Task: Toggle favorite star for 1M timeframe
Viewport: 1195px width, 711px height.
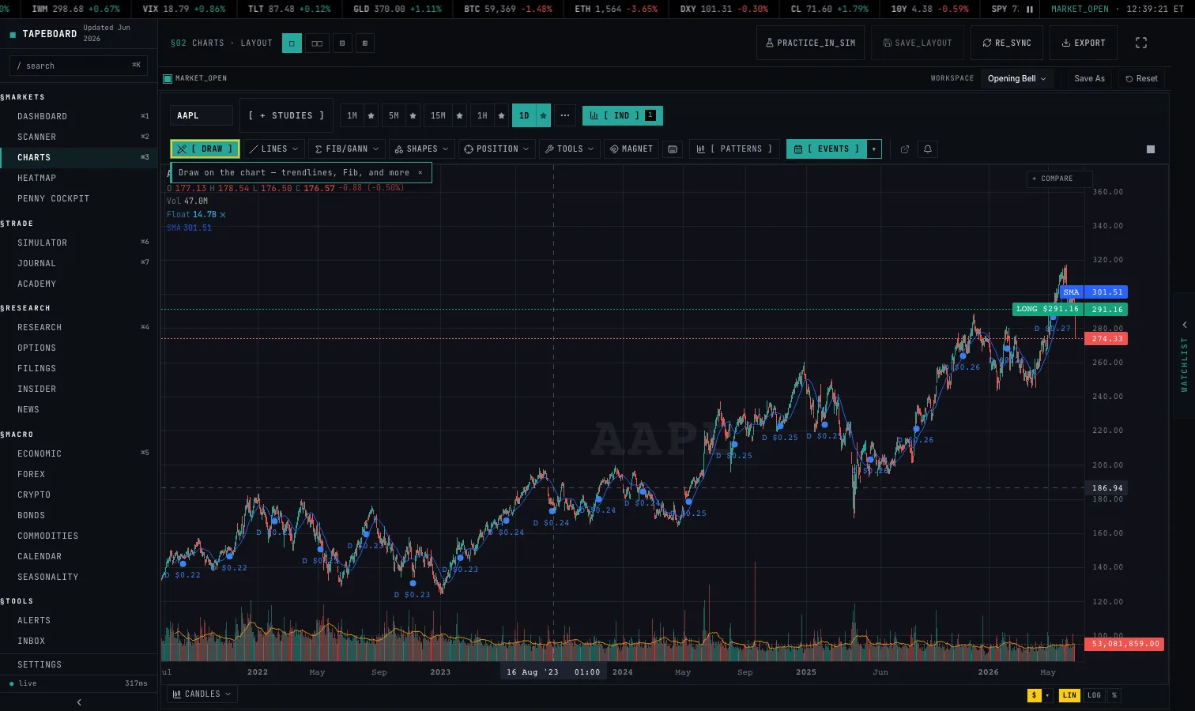Action: pyautogui.click(x=371, y=115)
